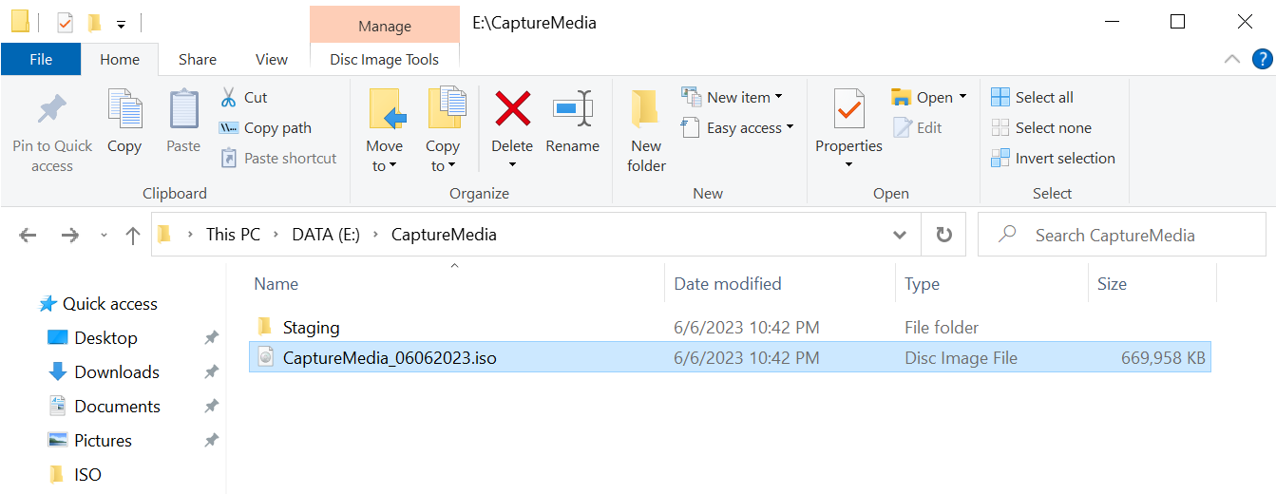1276x494 pixels.
Task: Open Customize Quick Access Toolbar dropdown
Action: (121, 24)
